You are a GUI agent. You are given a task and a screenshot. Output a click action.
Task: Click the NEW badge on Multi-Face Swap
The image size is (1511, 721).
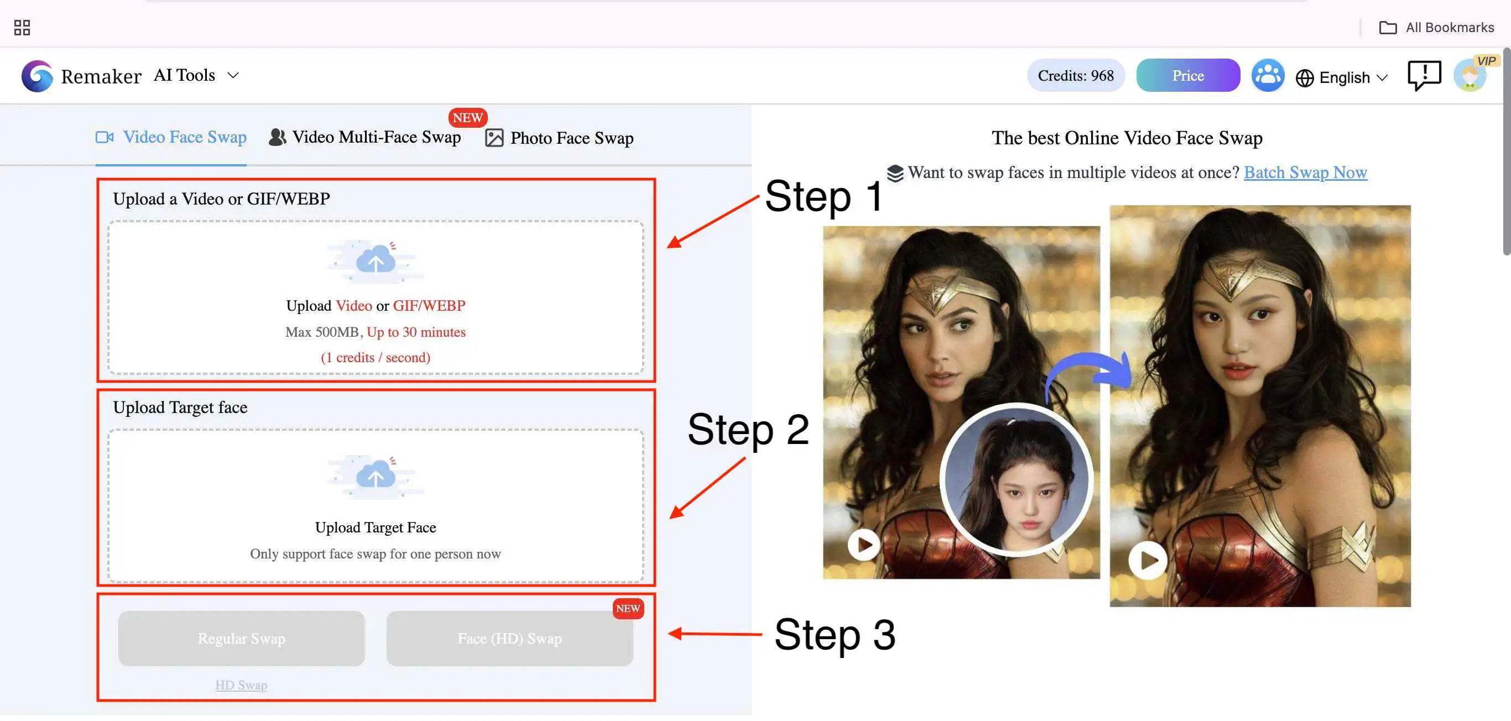tap(467, 118)
